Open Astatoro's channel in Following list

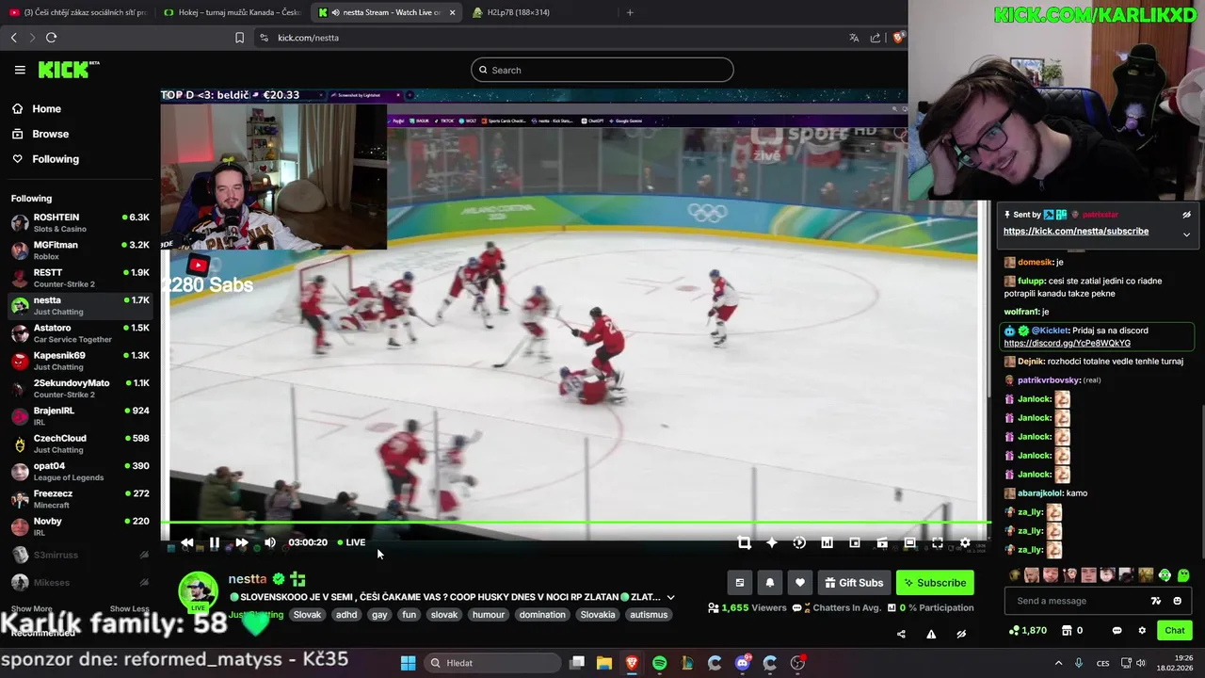coord(80,332)
